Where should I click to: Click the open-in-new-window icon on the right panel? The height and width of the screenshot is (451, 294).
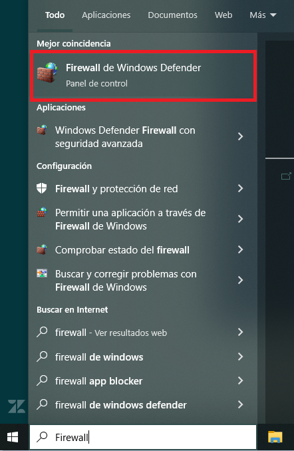click(286, 176)
